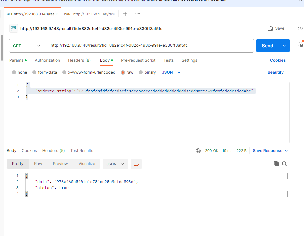Switch response view to Raw
Image resolution: width=304 pixels, height=236 pixels.
click(38, 164)
